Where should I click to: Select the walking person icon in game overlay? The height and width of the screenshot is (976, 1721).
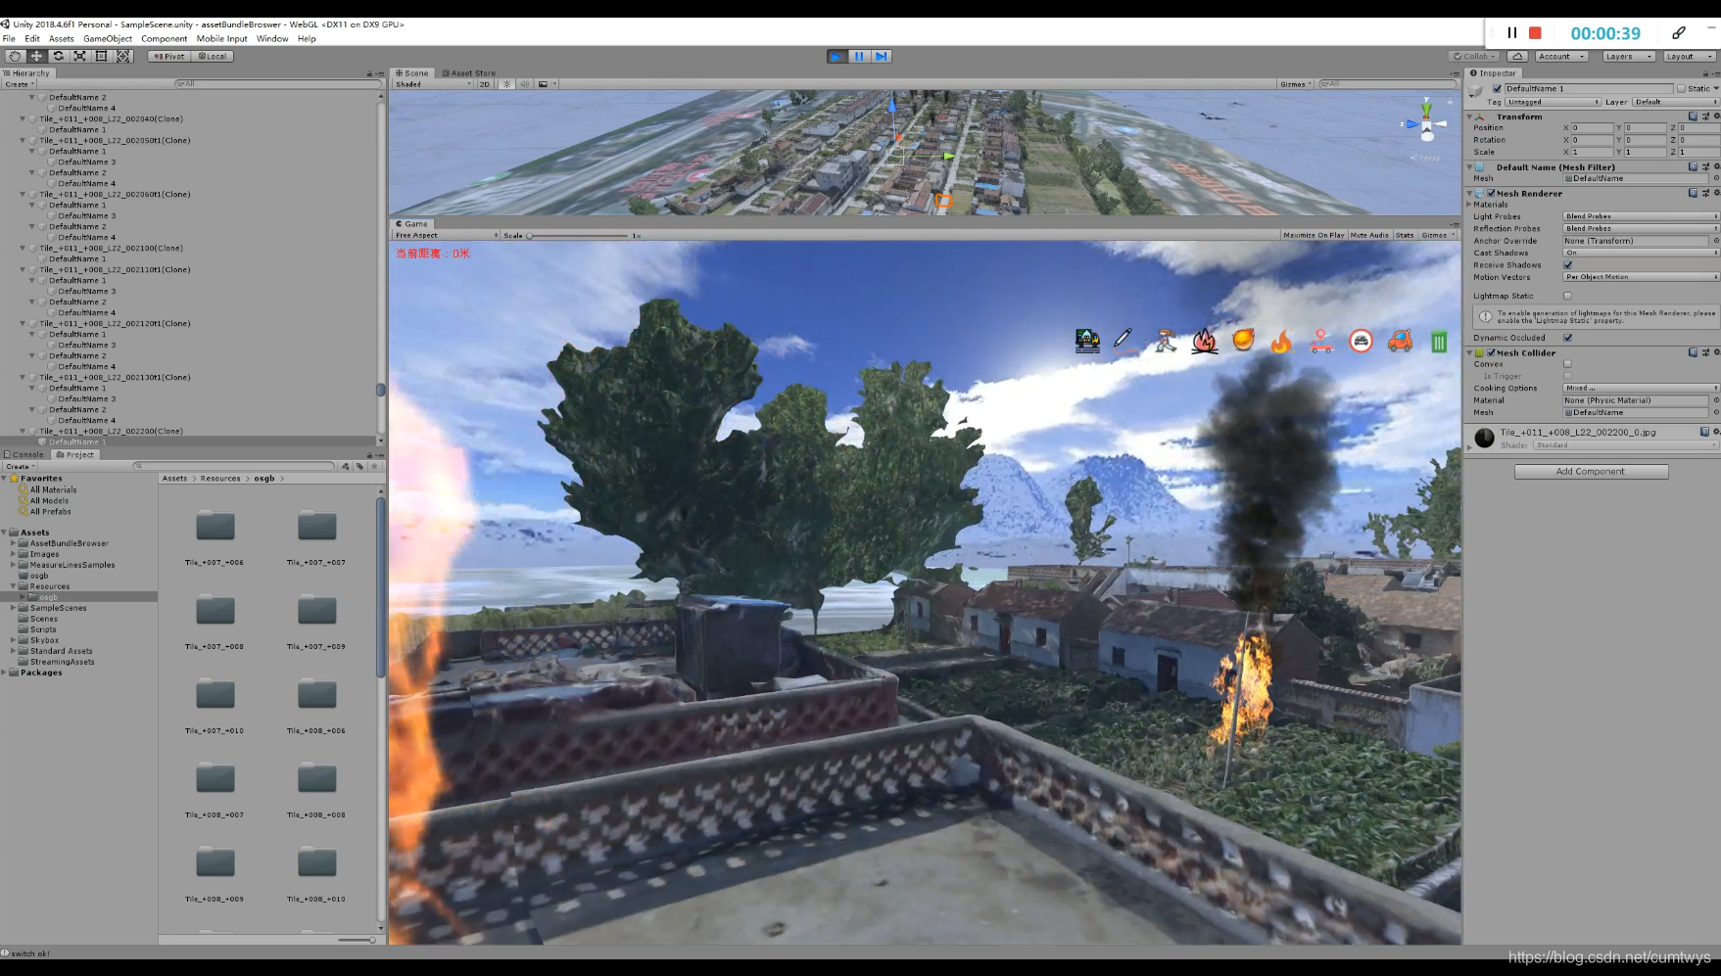coord(1164,342)
